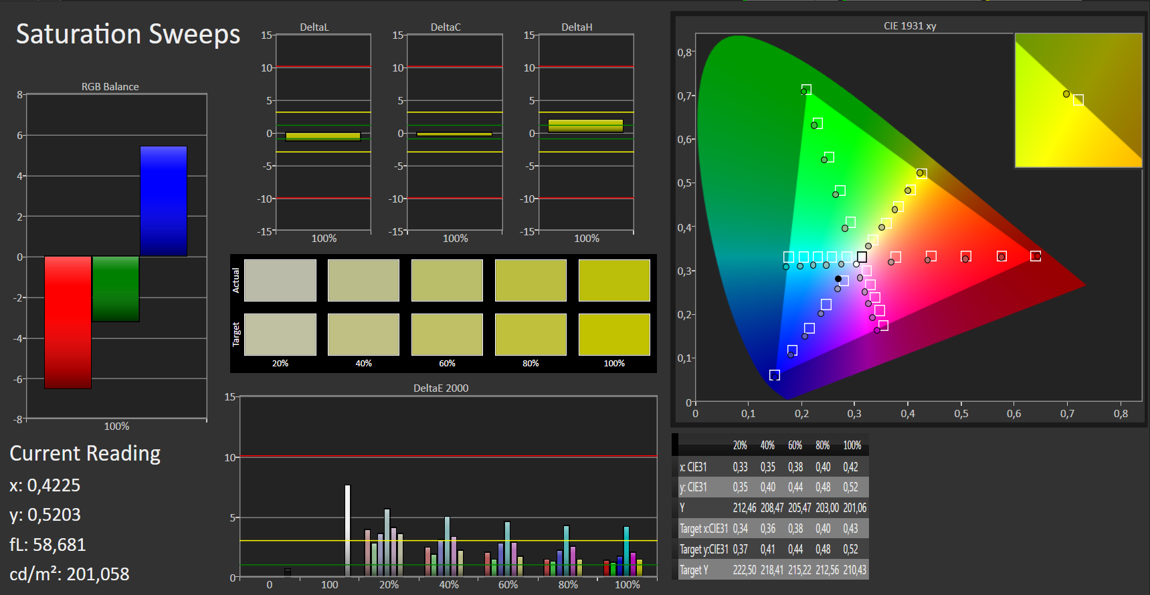This screenshot has width=1150, height=595.
Task: Click the 'DeltaL' chart title
Action: [314, 27]
